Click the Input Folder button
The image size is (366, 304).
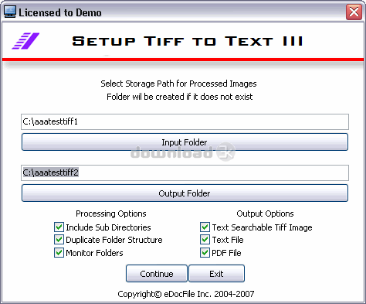(x=185, y=142)
